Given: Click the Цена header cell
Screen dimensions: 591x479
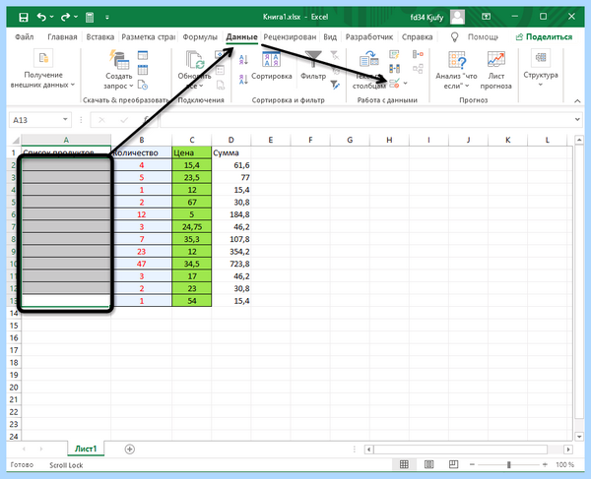Looking at the screenshot, I should pos(192,152).
